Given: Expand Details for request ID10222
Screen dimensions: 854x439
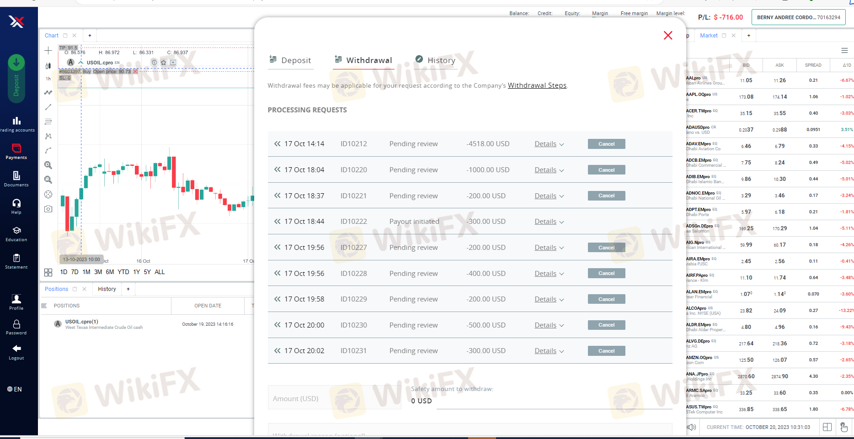Looking at the screenshot, I should coord(549,222).
